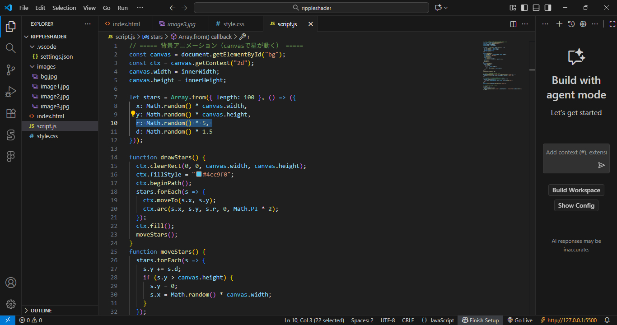
Task: Open the Extensions view
Action: (10, 113)
